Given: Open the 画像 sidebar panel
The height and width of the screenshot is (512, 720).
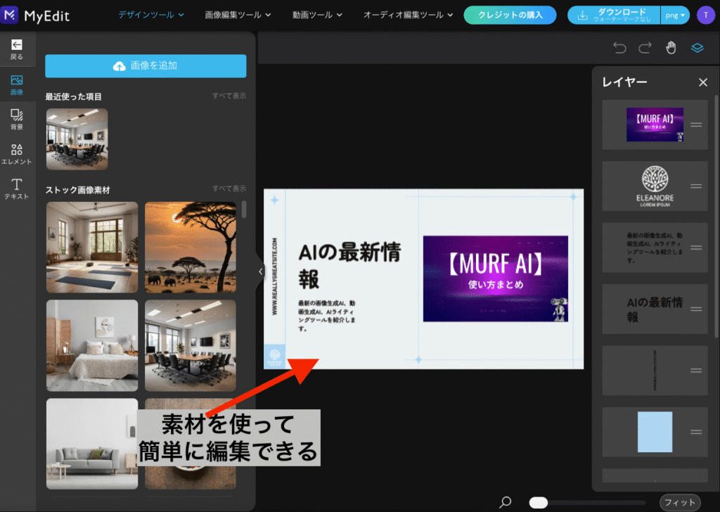Looking at the screenshot, I should (x=17, y=85).
